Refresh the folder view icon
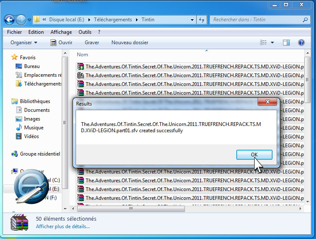This screenshot has width=316, height=239. click(x=202, y=20)
